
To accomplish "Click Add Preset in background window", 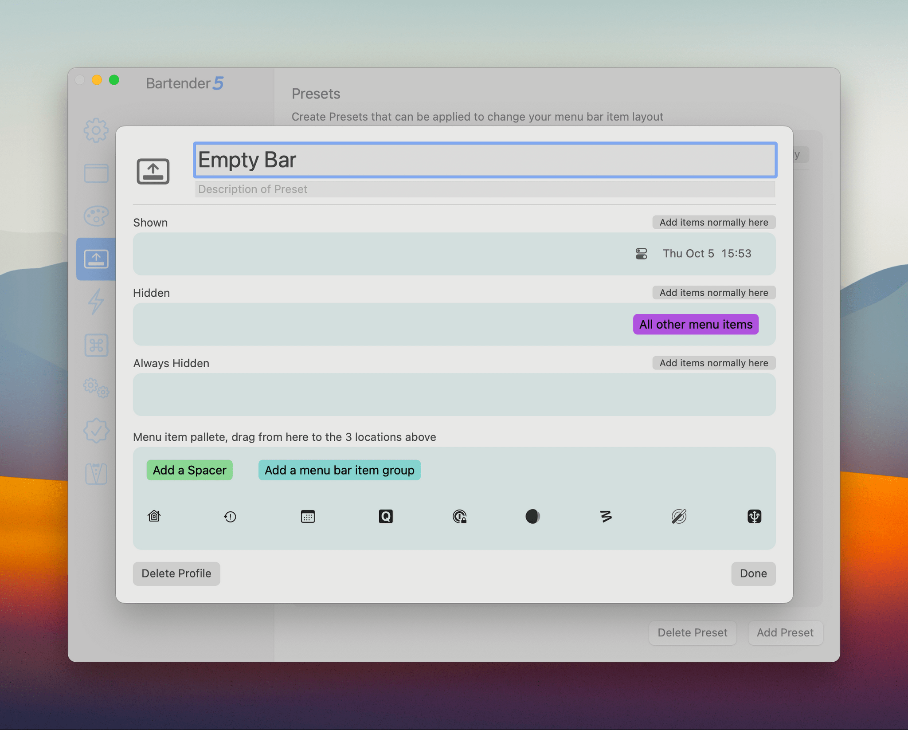I will click(785, 632).
